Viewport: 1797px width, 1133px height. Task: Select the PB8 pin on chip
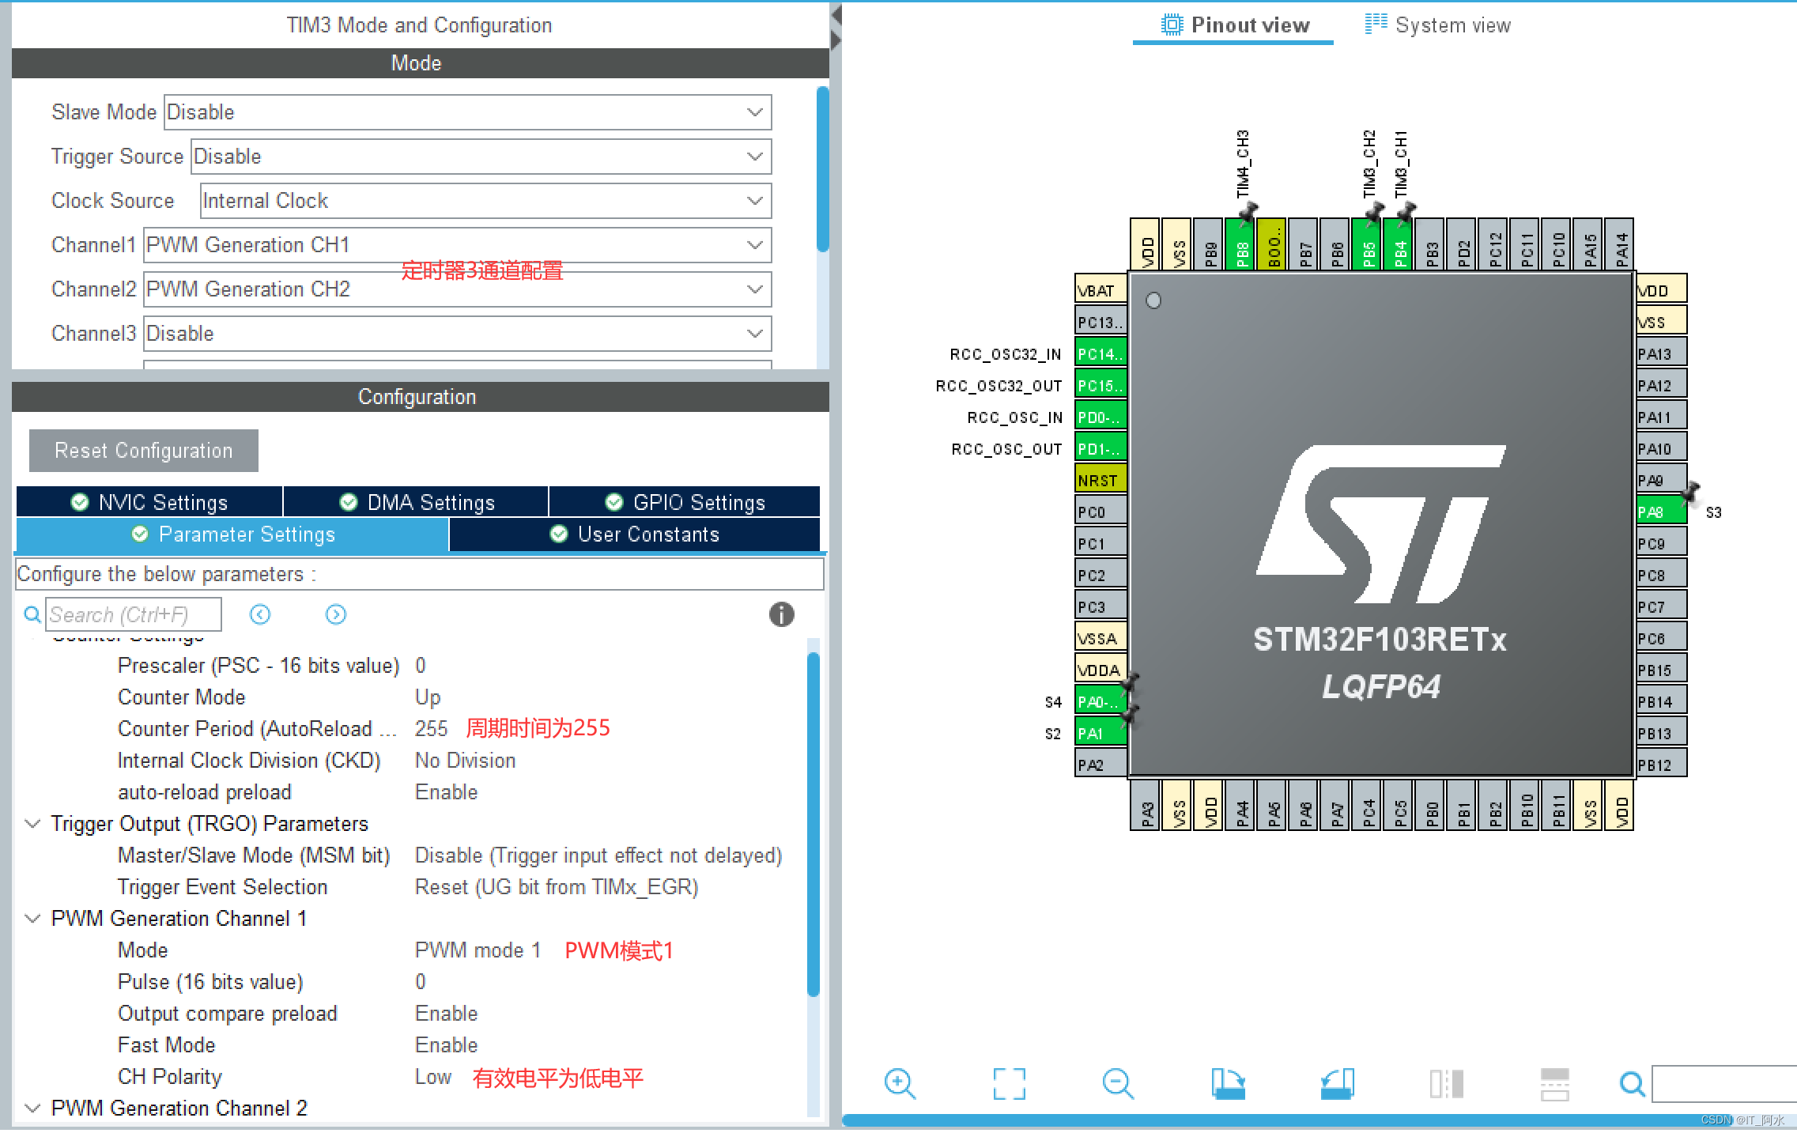(x=1240, y=244)
